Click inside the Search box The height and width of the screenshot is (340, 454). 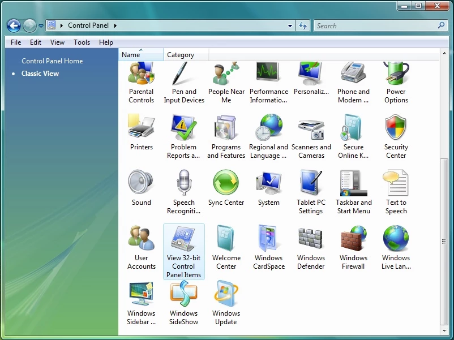[376, 26]
